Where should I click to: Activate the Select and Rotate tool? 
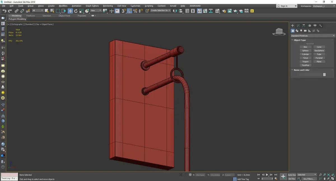(76, 11)
